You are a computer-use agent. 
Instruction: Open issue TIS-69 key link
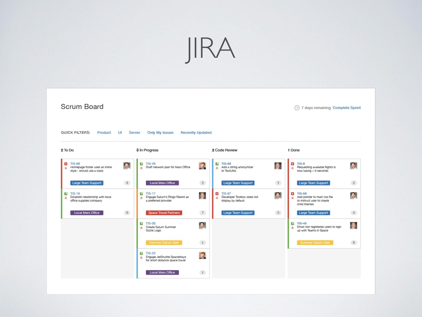pos(226,164)
